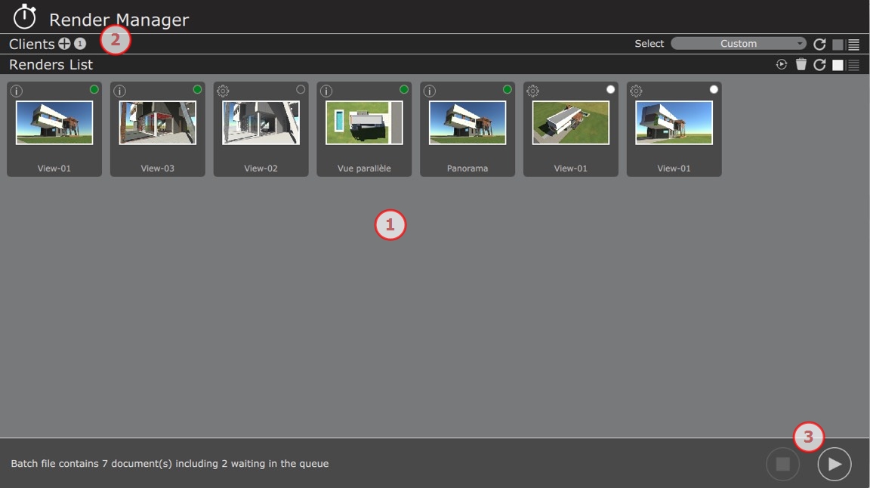Open the Select Custom dropdown
870x488 pixels.
tap(738, 44)
